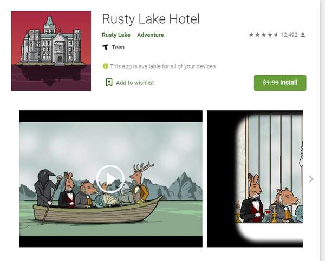Click the Teen rating label

coord(118,48)
